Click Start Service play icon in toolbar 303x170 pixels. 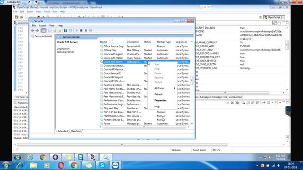[77, 30]
